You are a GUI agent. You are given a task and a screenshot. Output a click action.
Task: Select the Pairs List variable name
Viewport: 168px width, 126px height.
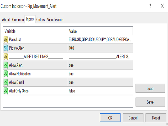coord(15,40)
